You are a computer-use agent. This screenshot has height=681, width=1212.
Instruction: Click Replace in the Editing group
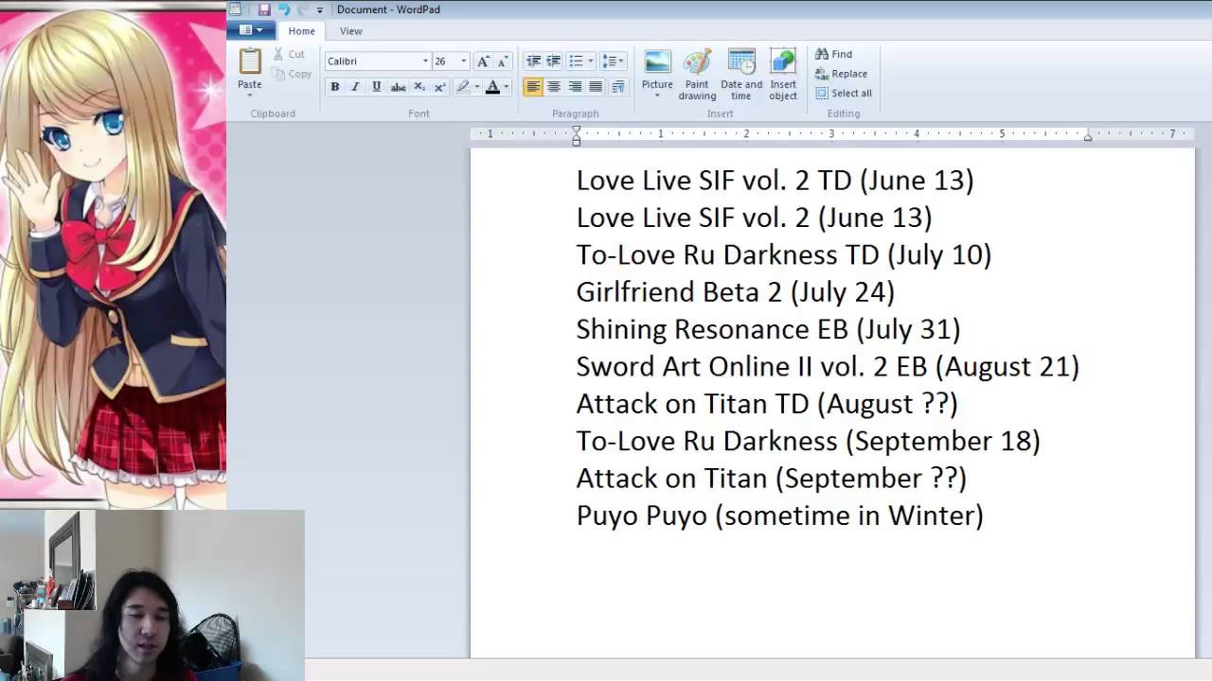pos(841,74)
